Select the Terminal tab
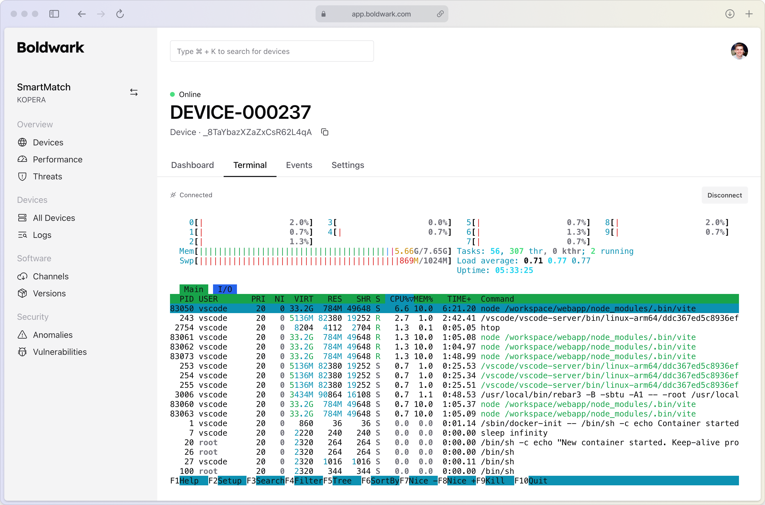 point(250,165)
